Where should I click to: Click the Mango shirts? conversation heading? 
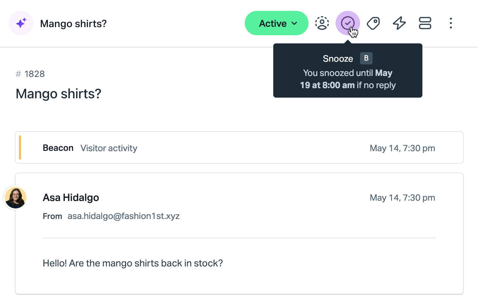coord(59,94)
